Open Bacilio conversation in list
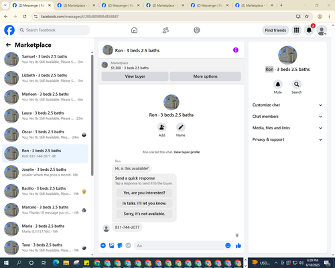The height and width of the screenshot is (268, 335). pos(46,191)
